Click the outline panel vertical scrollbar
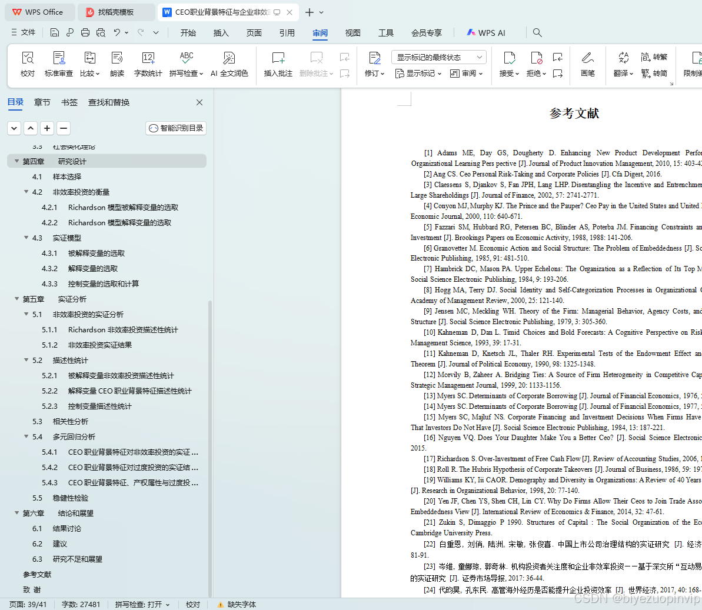This screenshot has height=610, width=702. point(209,448)
